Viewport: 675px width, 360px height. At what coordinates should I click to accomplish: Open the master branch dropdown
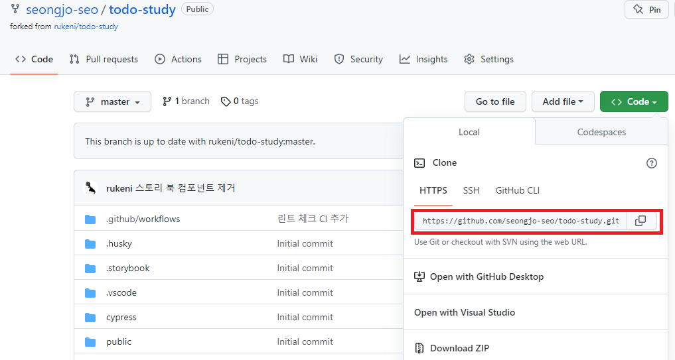tap(112, 101)
